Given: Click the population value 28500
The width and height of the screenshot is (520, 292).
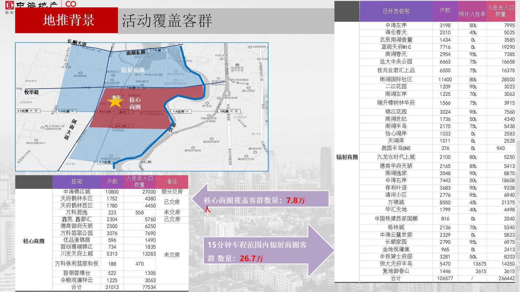Looking at the screenshot, I should 508,79.
